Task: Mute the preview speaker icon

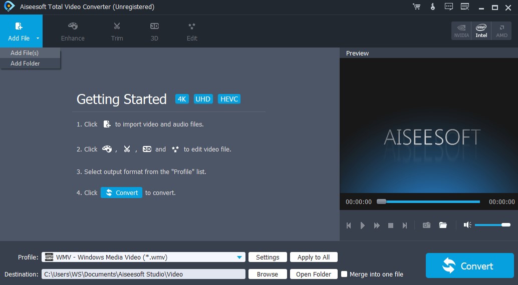Action: click(467, 224)
